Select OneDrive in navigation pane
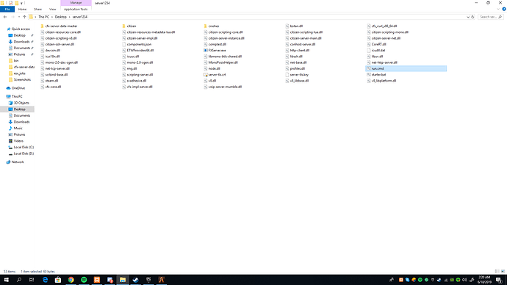 pyautogui.click(x=18, y=88)
